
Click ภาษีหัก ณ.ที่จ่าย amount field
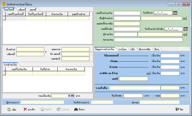(x=170, y=73)
